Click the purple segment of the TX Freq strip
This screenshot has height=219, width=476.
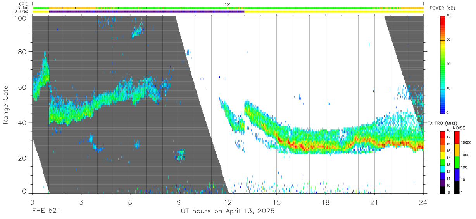(147, 12)
